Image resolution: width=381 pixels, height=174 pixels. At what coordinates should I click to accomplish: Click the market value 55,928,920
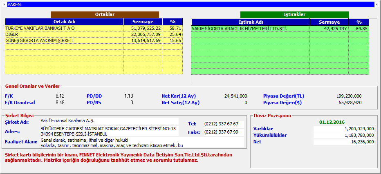[x=350, y=103]
